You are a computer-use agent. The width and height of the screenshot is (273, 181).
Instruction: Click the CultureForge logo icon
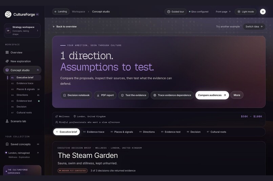pos(8,14)
